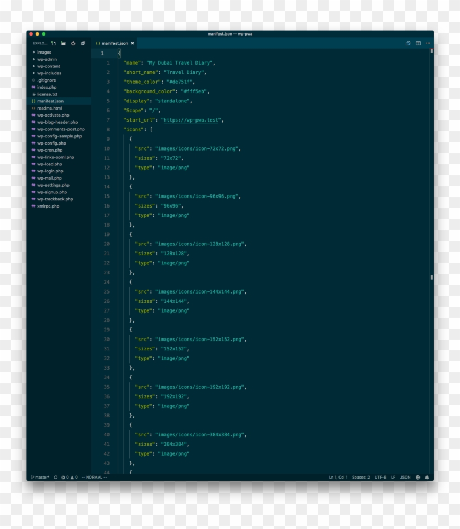Open the changes view icon in editor toolbar
Screen dimensions: 460x529
tap(408, 43)
